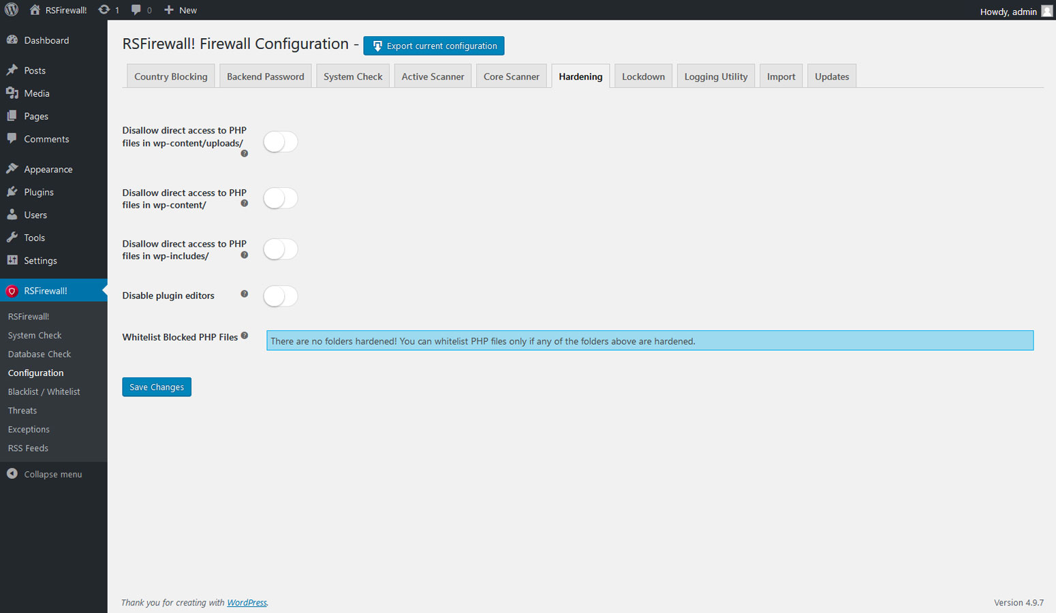Open Blacklist / Whitelist submenu item
Viewport: 1056px width, 613px height.
[x=44, y=392]
